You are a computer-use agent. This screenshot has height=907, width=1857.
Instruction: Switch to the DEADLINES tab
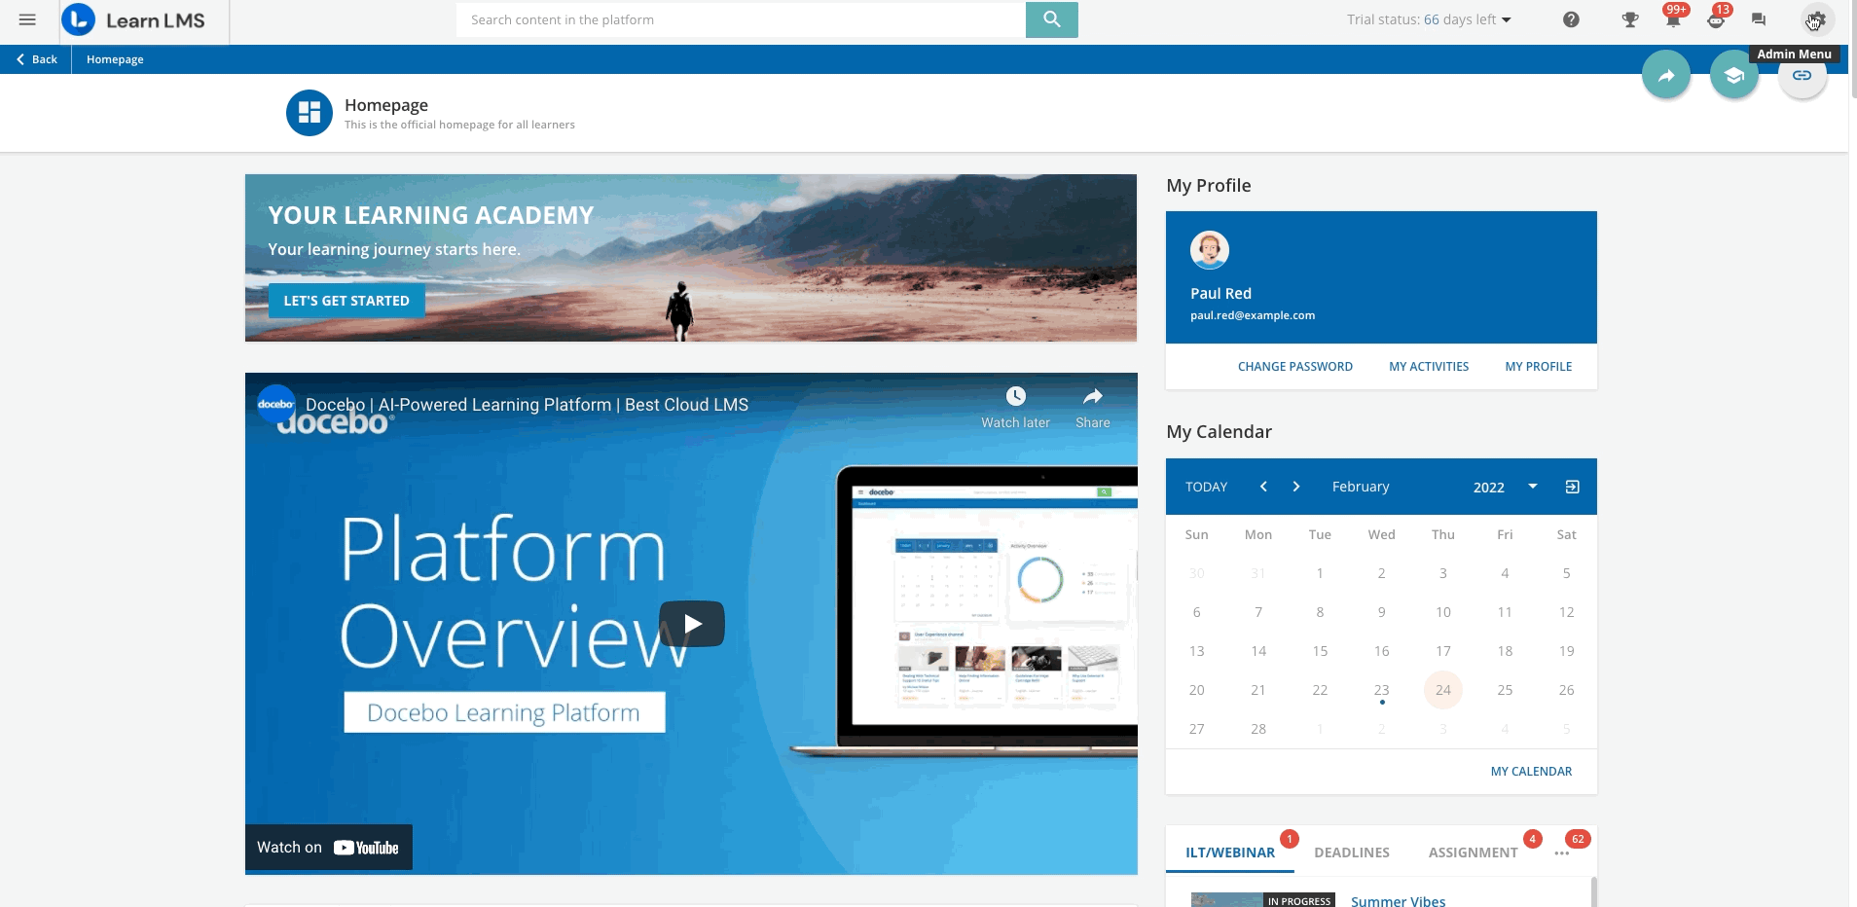coord(1351,853)
